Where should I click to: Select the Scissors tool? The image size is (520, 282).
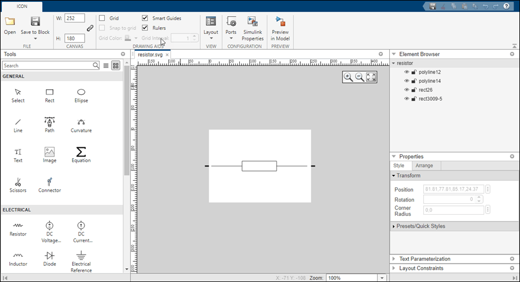coord(18,185)
